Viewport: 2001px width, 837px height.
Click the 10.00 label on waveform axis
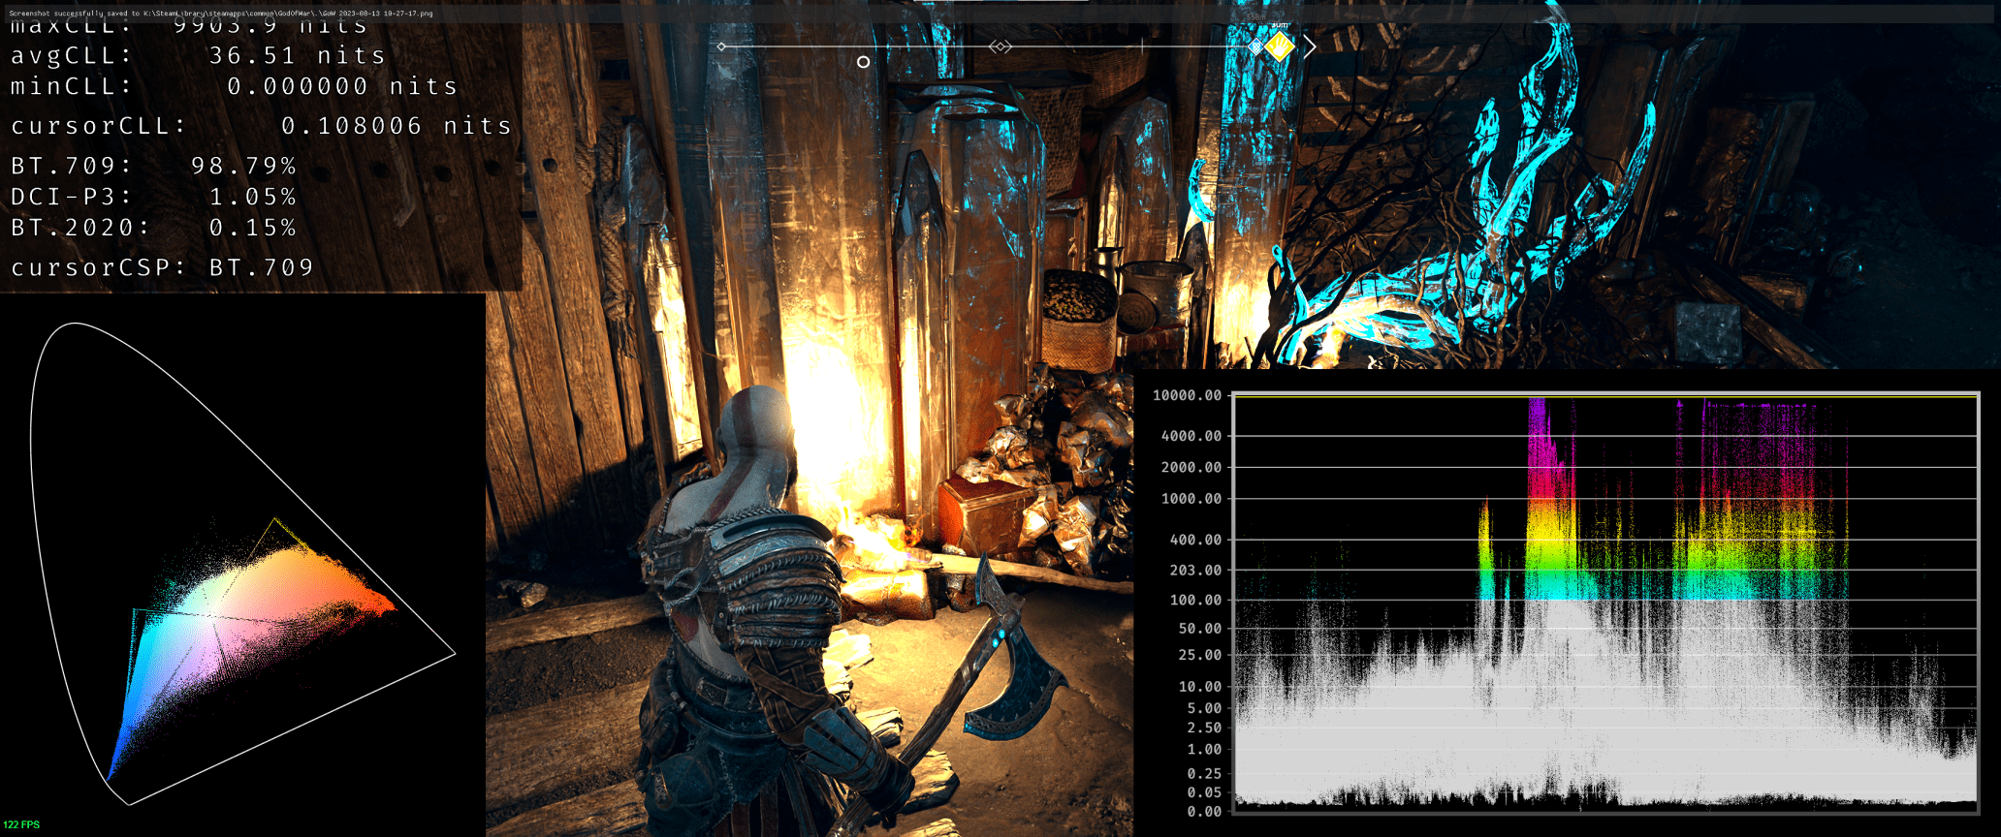coord(1200,687)
